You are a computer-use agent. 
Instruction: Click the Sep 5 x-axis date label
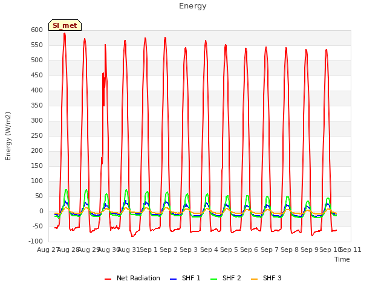pyautogui.click(x=229, y=250)
